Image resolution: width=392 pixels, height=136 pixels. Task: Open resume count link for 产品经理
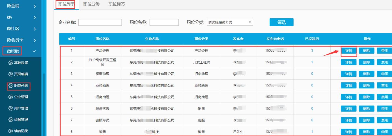coord(312,51)
